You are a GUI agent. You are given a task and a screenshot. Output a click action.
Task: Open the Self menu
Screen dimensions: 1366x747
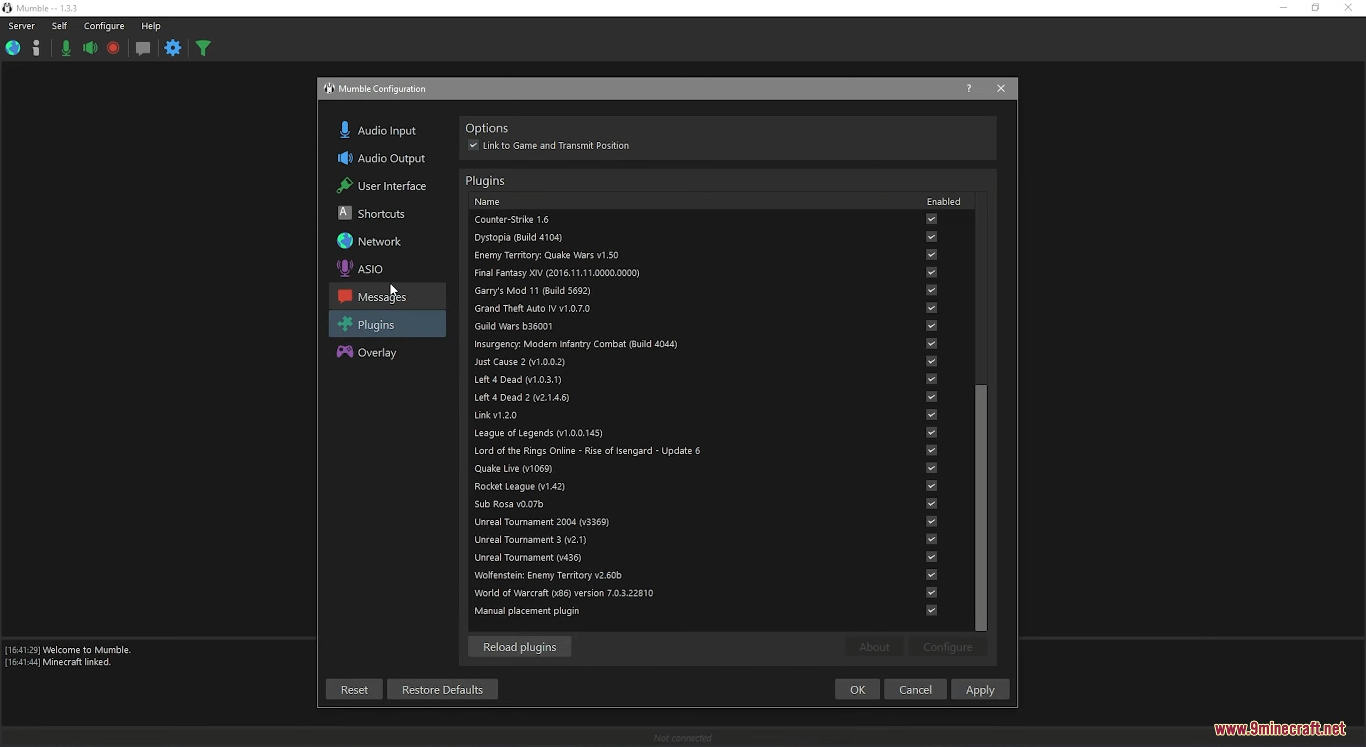click(x=59, y=26)
